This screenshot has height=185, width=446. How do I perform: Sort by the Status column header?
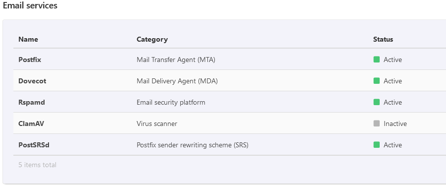tap(383, 39)
